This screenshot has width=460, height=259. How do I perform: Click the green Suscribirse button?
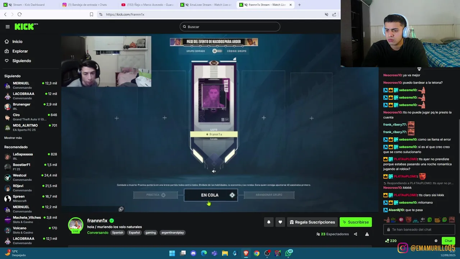356,222
